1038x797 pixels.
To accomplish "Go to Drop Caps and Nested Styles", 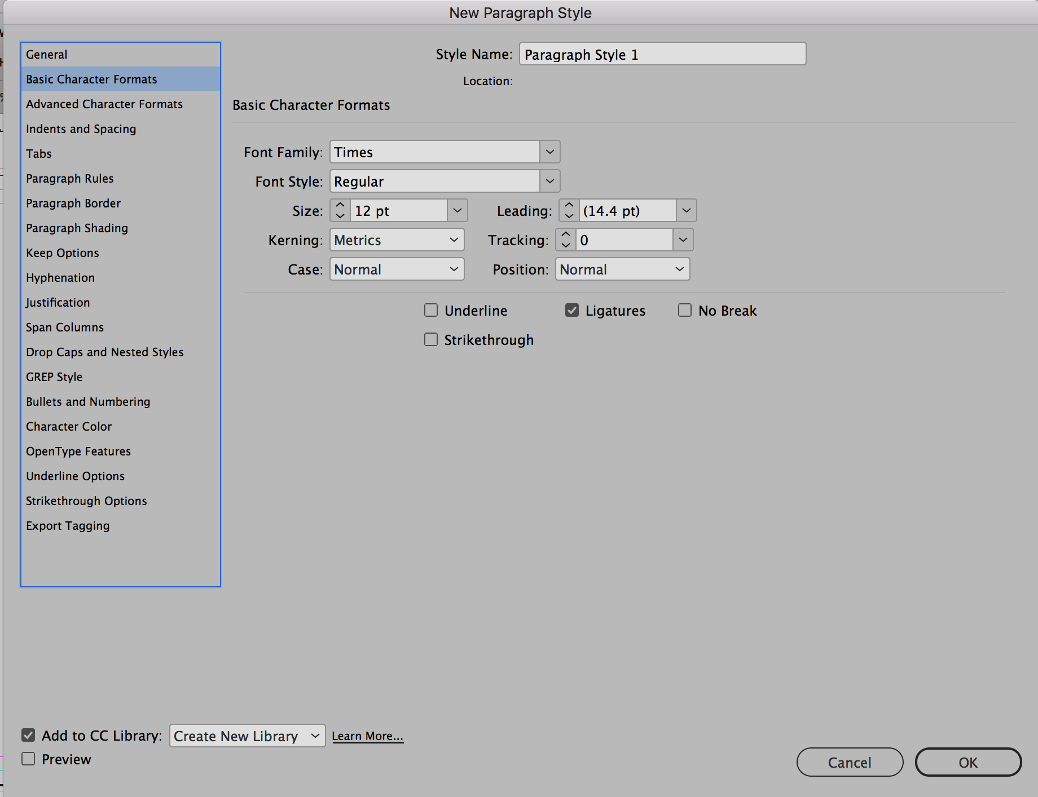I will [x=105, y=352].
